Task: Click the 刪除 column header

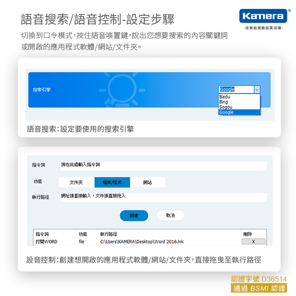Action: pos(248,234)
